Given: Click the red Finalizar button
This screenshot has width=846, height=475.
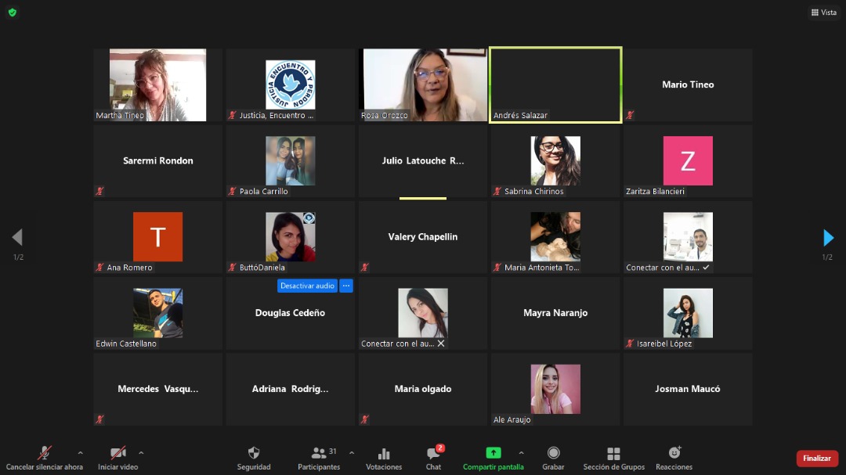Looking at the screenshot, I should (x=817, y=459).
